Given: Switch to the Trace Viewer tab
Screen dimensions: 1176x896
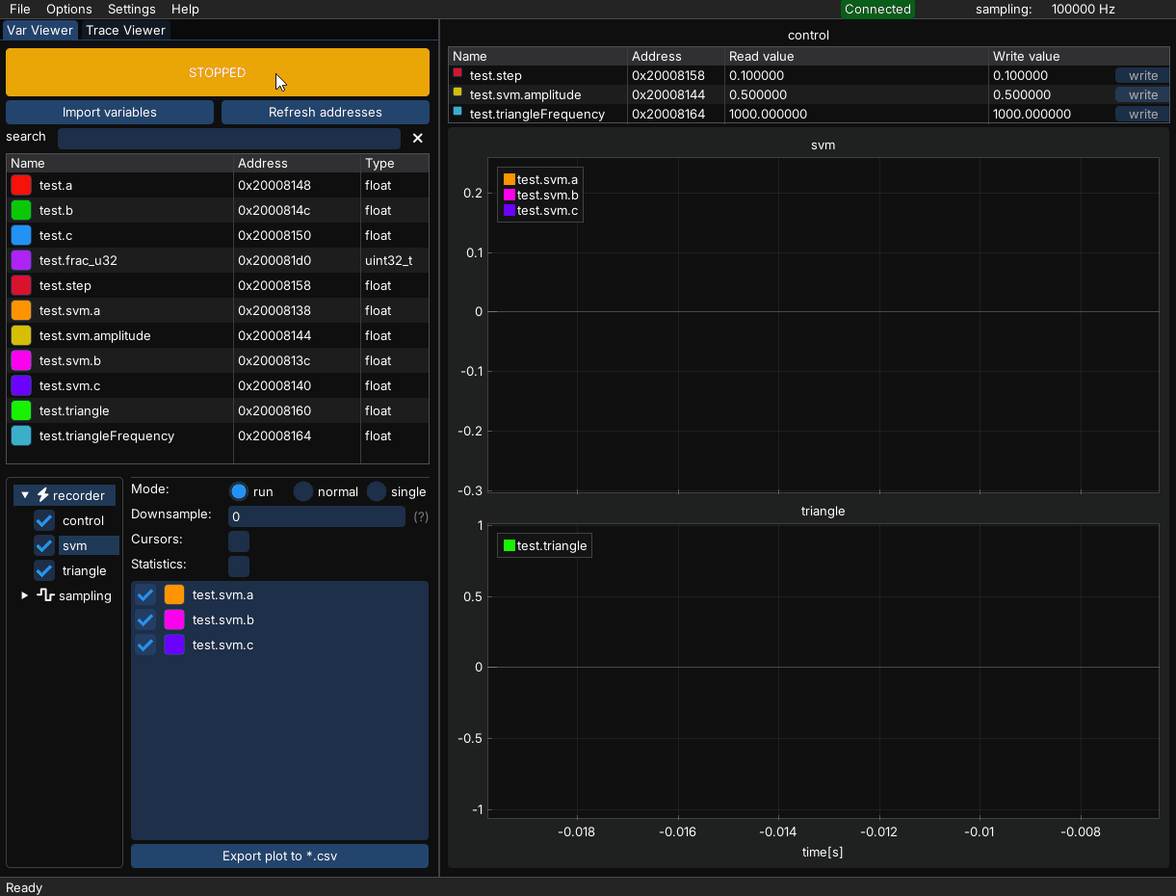Looking at the screenshot, I should pyautogui.click(x=125, y=30).
